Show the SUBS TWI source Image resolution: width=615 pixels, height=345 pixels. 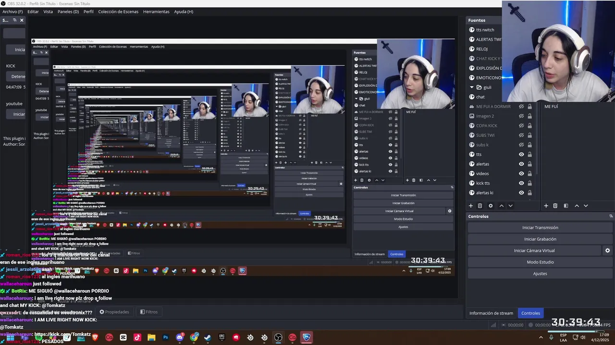(521, 135)
